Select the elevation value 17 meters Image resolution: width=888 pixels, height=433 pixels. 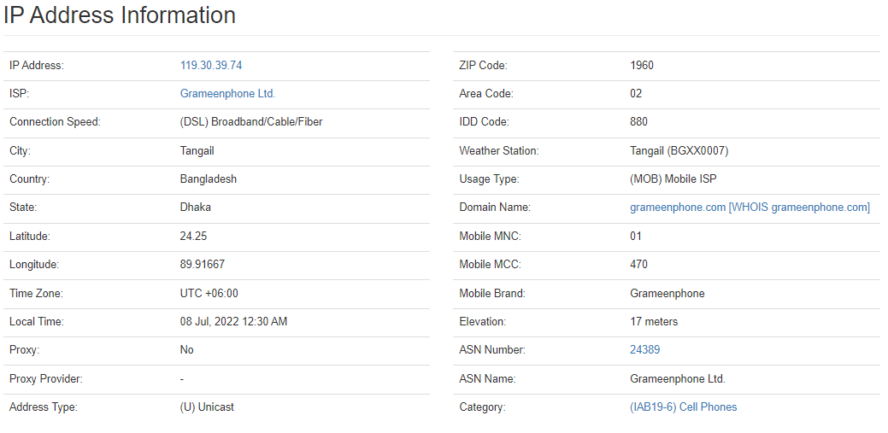coord(654,321)
